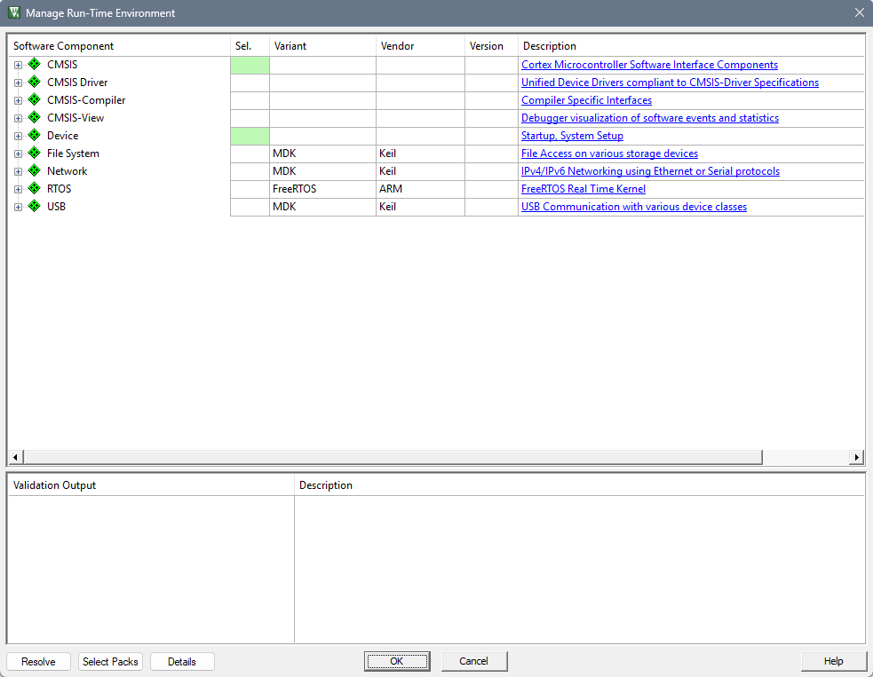Open Unified Device Drivers description link
The width and height of the screenshot is (873, 677).
tap(670, 83)
